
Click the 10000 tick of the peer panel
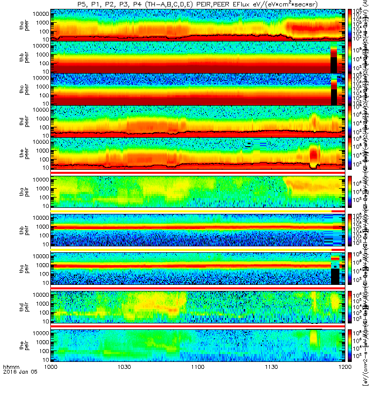(41, 142)
